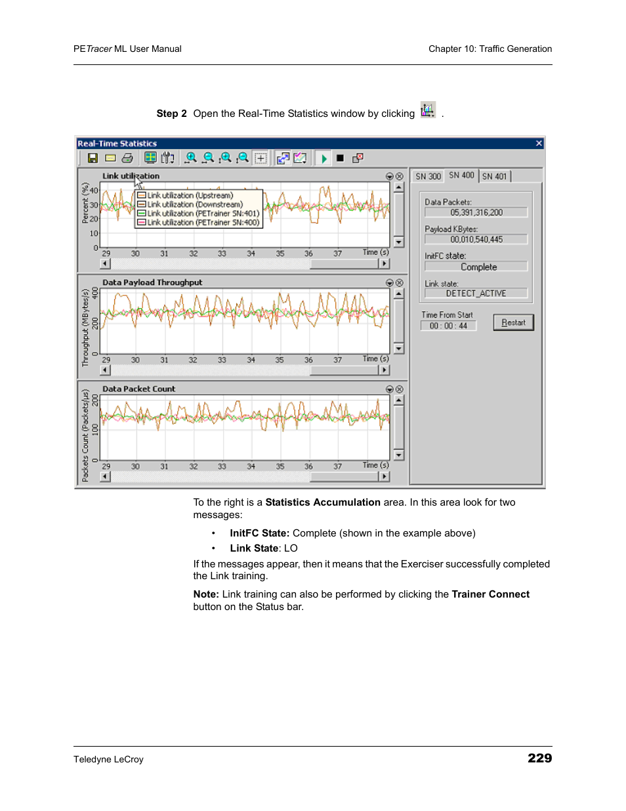The image size is (626, 811).
Task: Click the Restart button
Action: pos(514,322)
